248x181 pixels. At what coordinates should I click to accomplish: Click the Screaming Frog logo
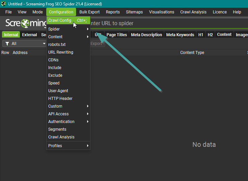[25, 23]
